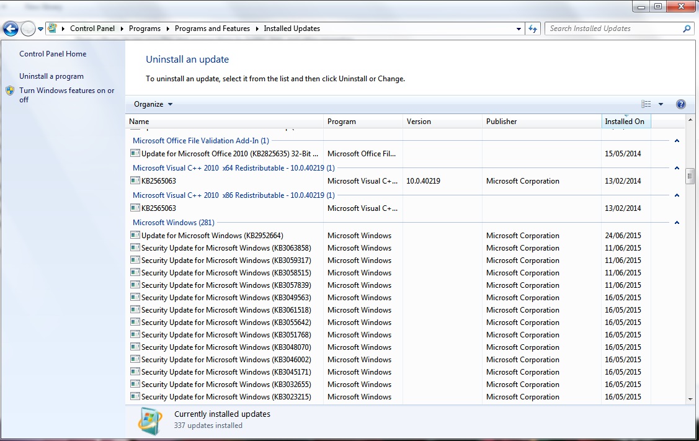The image size is (699, 441).
Task: Collapse Microsoft Office File Validation Add-In group
Action: 677,141
